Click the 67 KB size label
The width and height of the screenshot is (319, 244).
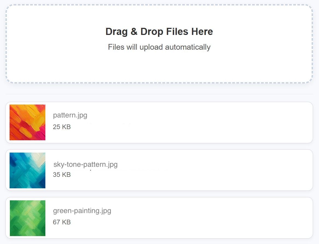62,222
